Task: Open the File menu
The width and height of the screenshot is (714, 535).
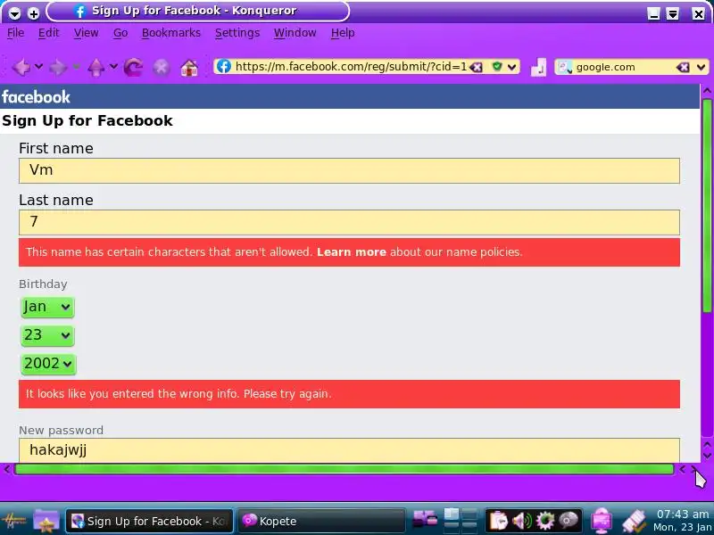Action: (x=15, y=33)
